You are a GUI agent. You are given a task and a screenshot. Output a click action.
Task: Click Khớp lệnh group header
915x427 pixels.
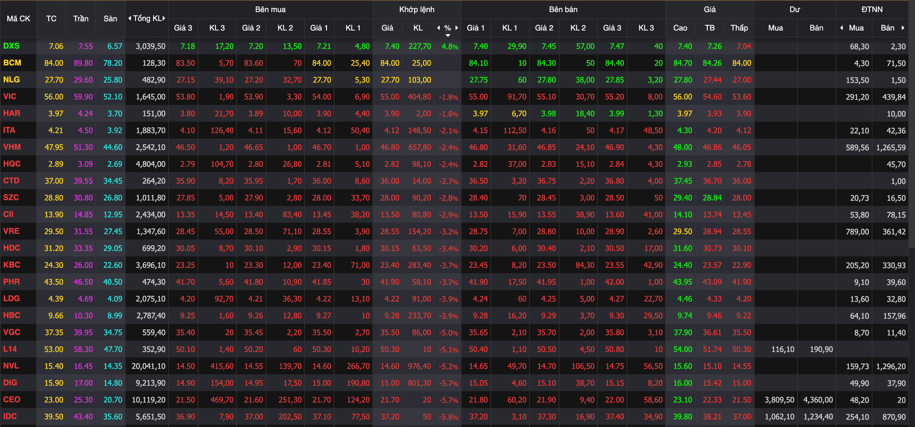417,9
